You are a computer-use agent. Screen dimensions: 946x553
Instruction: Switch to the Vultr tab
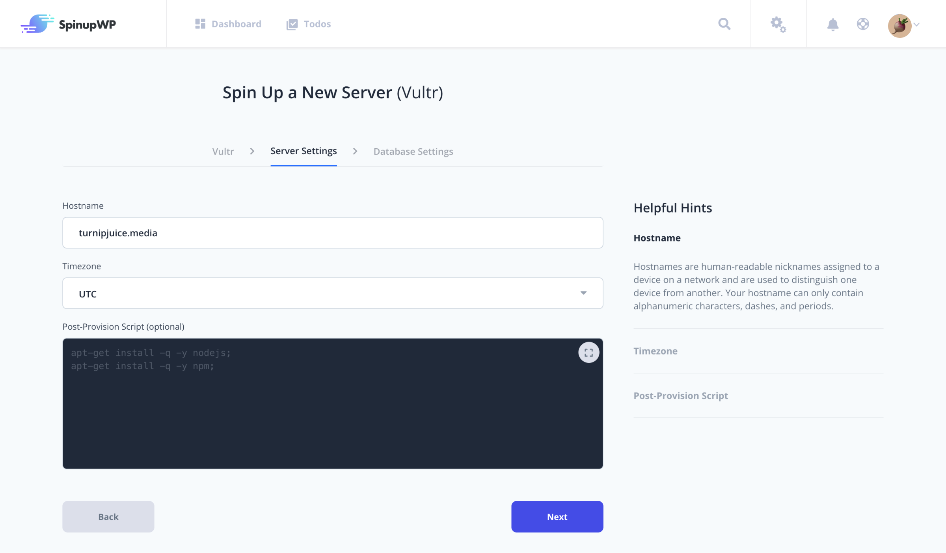tap(222, 151)
